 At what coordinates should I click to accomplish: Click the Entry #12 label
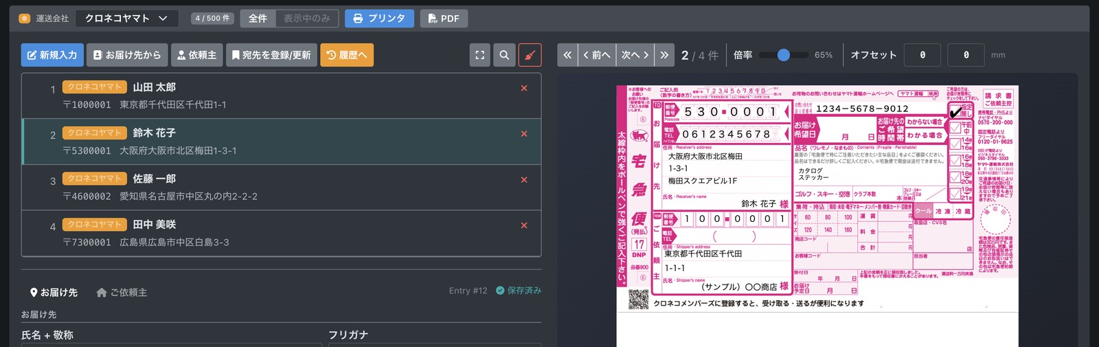click(x=468, y=291)
